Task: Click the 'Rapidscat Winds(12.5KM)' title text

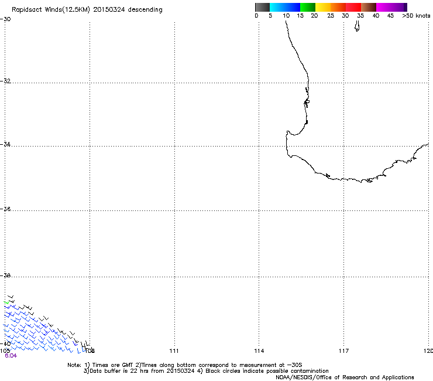Action: coord(51,10)
